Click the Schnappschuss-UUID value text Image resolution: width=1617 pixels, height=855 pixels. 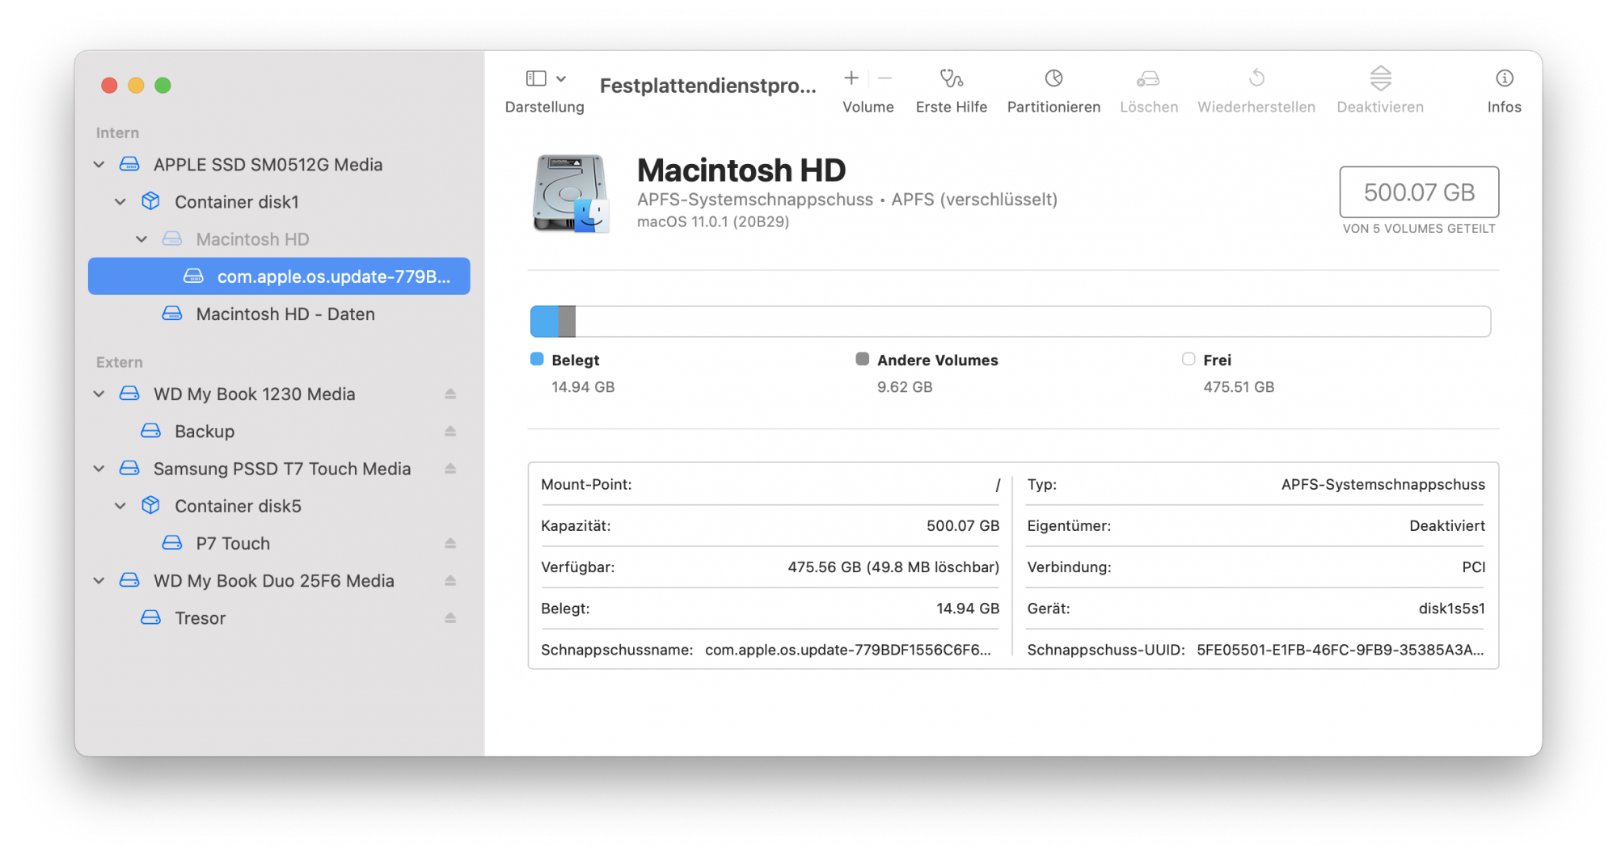pos(1340,651)
